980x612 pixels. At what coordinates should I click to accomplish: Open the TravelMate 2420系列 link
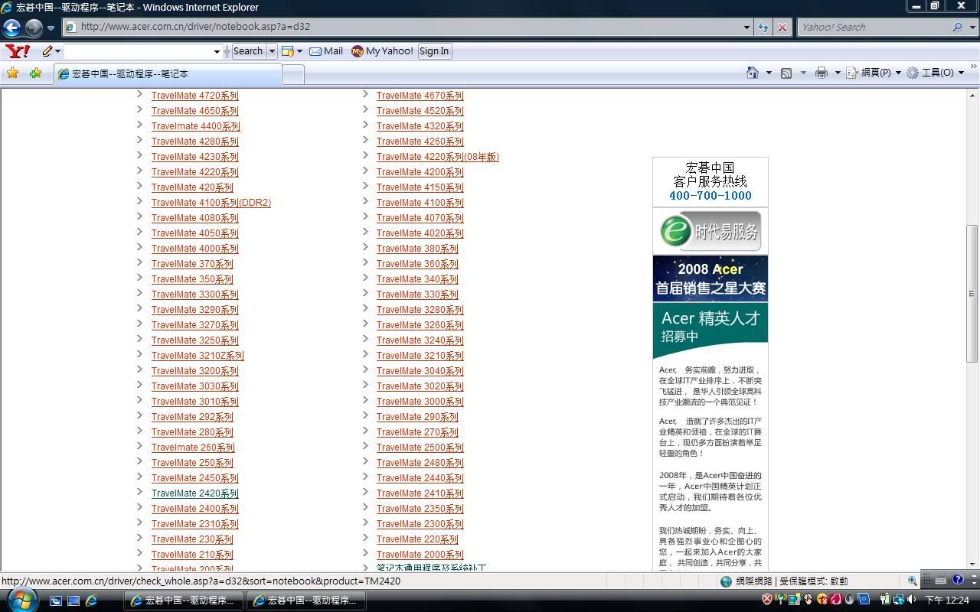(194, 493)
